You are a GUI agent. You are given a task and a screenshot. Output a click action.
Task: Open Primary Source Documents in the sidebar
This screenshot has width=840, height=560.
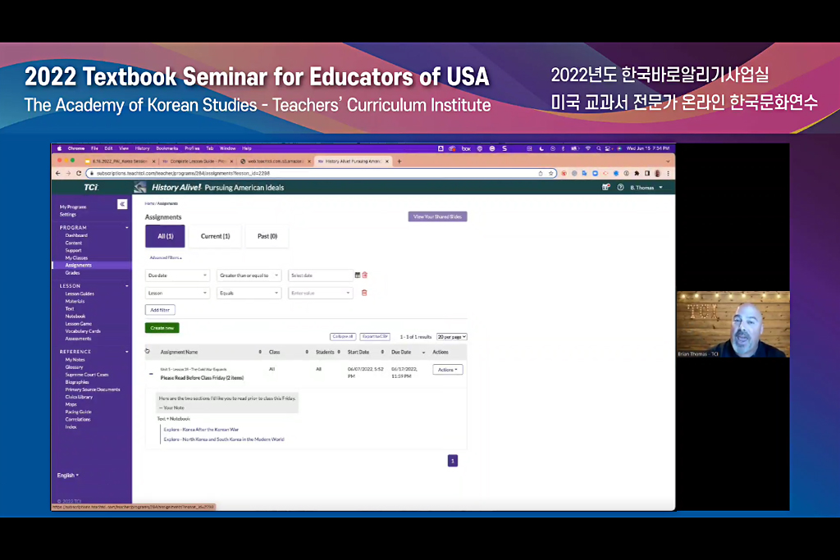tap(93, 389)
